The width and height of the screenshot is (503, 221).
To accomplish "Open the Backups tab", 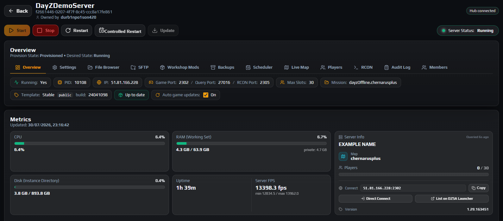I will click(223, 67).
